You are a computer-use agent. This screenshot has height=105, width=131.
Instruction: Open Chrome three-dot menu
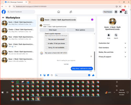129,6
